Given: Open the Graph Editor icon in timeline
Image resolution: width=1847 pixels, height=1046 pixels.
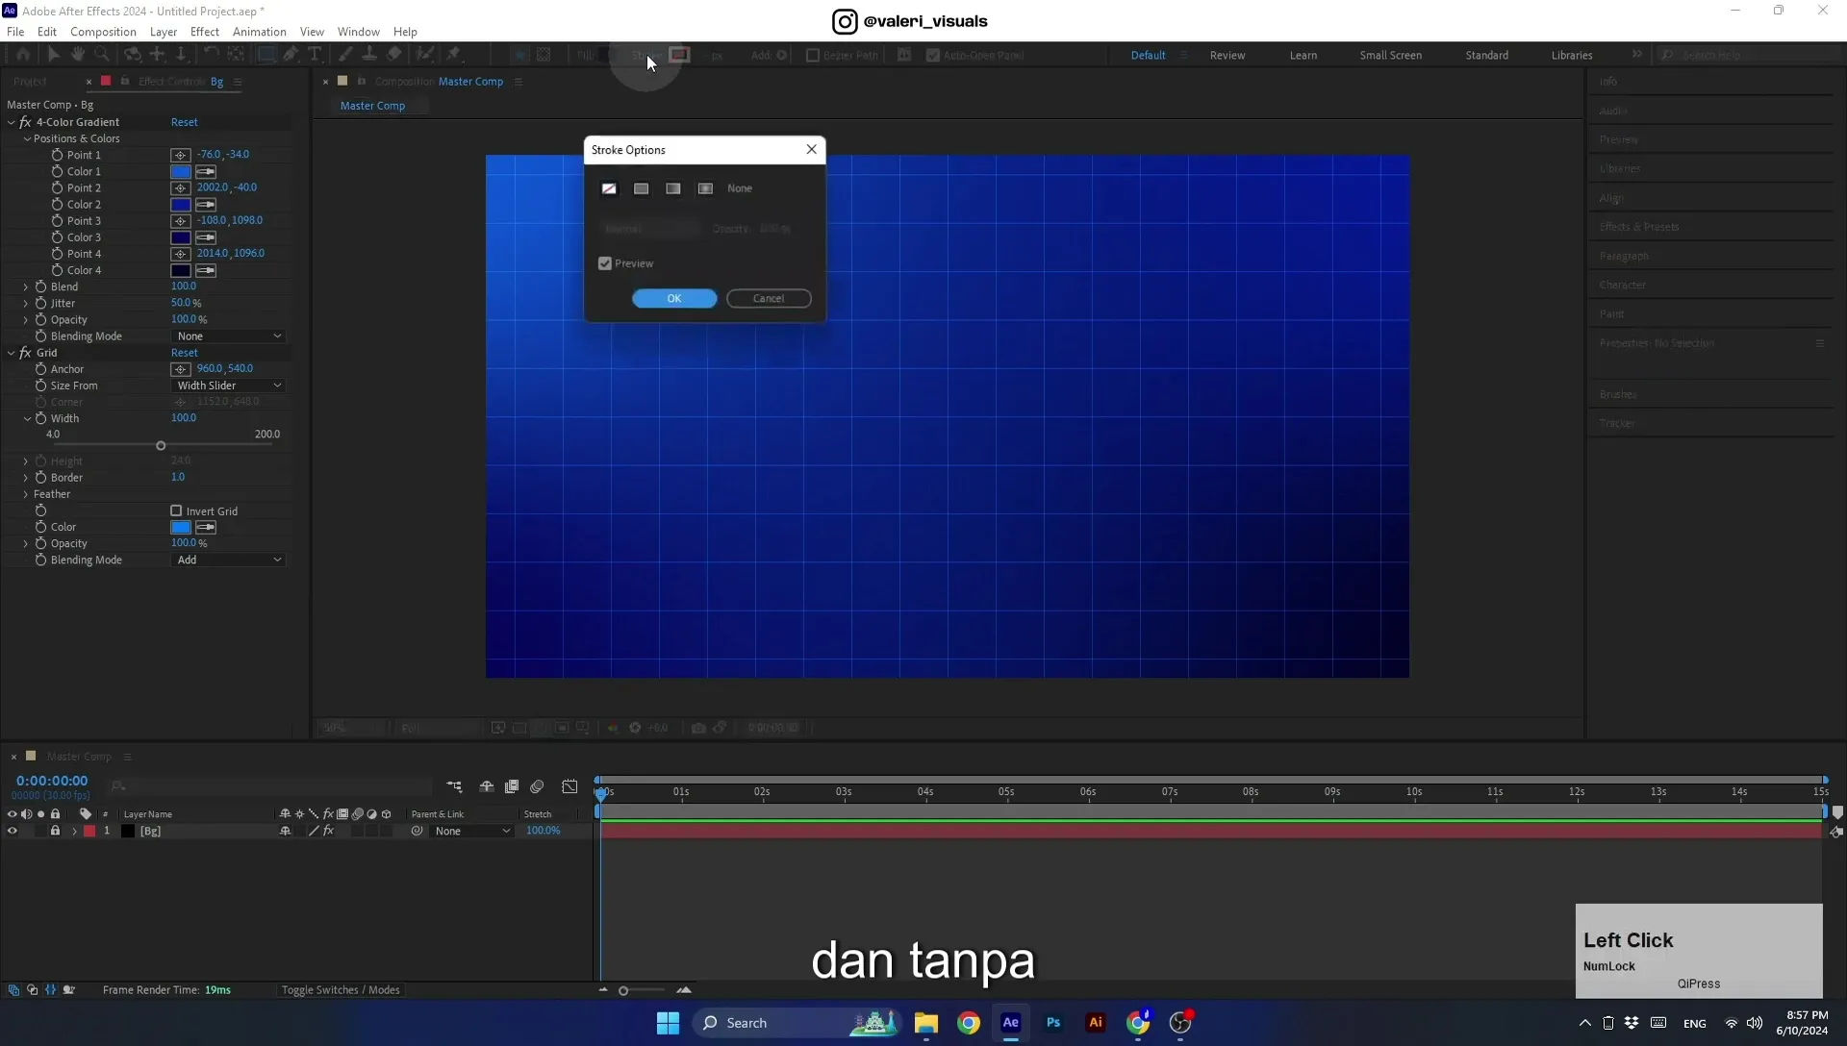Looking at the screenshot, I should pyautogui.click(x=569, y=786).
